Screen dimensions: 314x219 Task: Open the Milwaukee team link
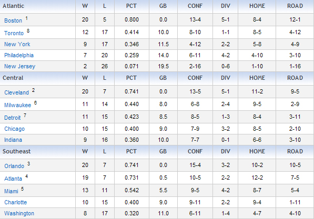(x=18, y=105)
